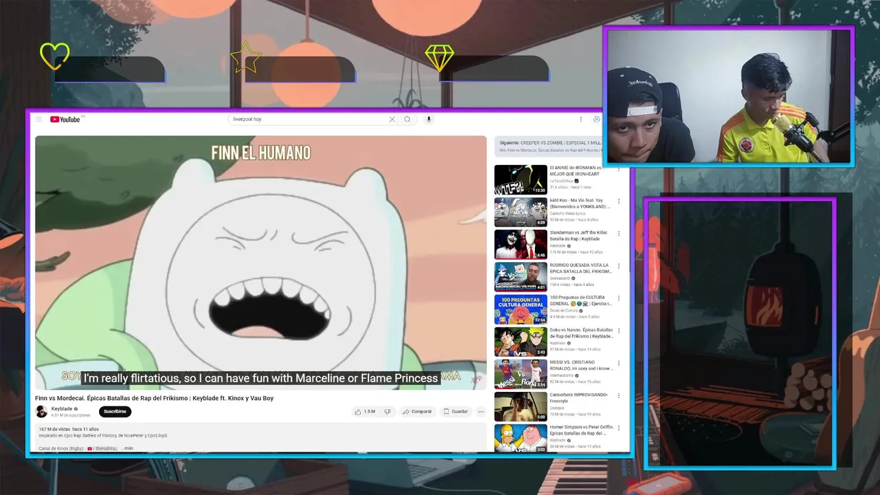Dislike the video with thumbs-down icon

click(387, 411)
